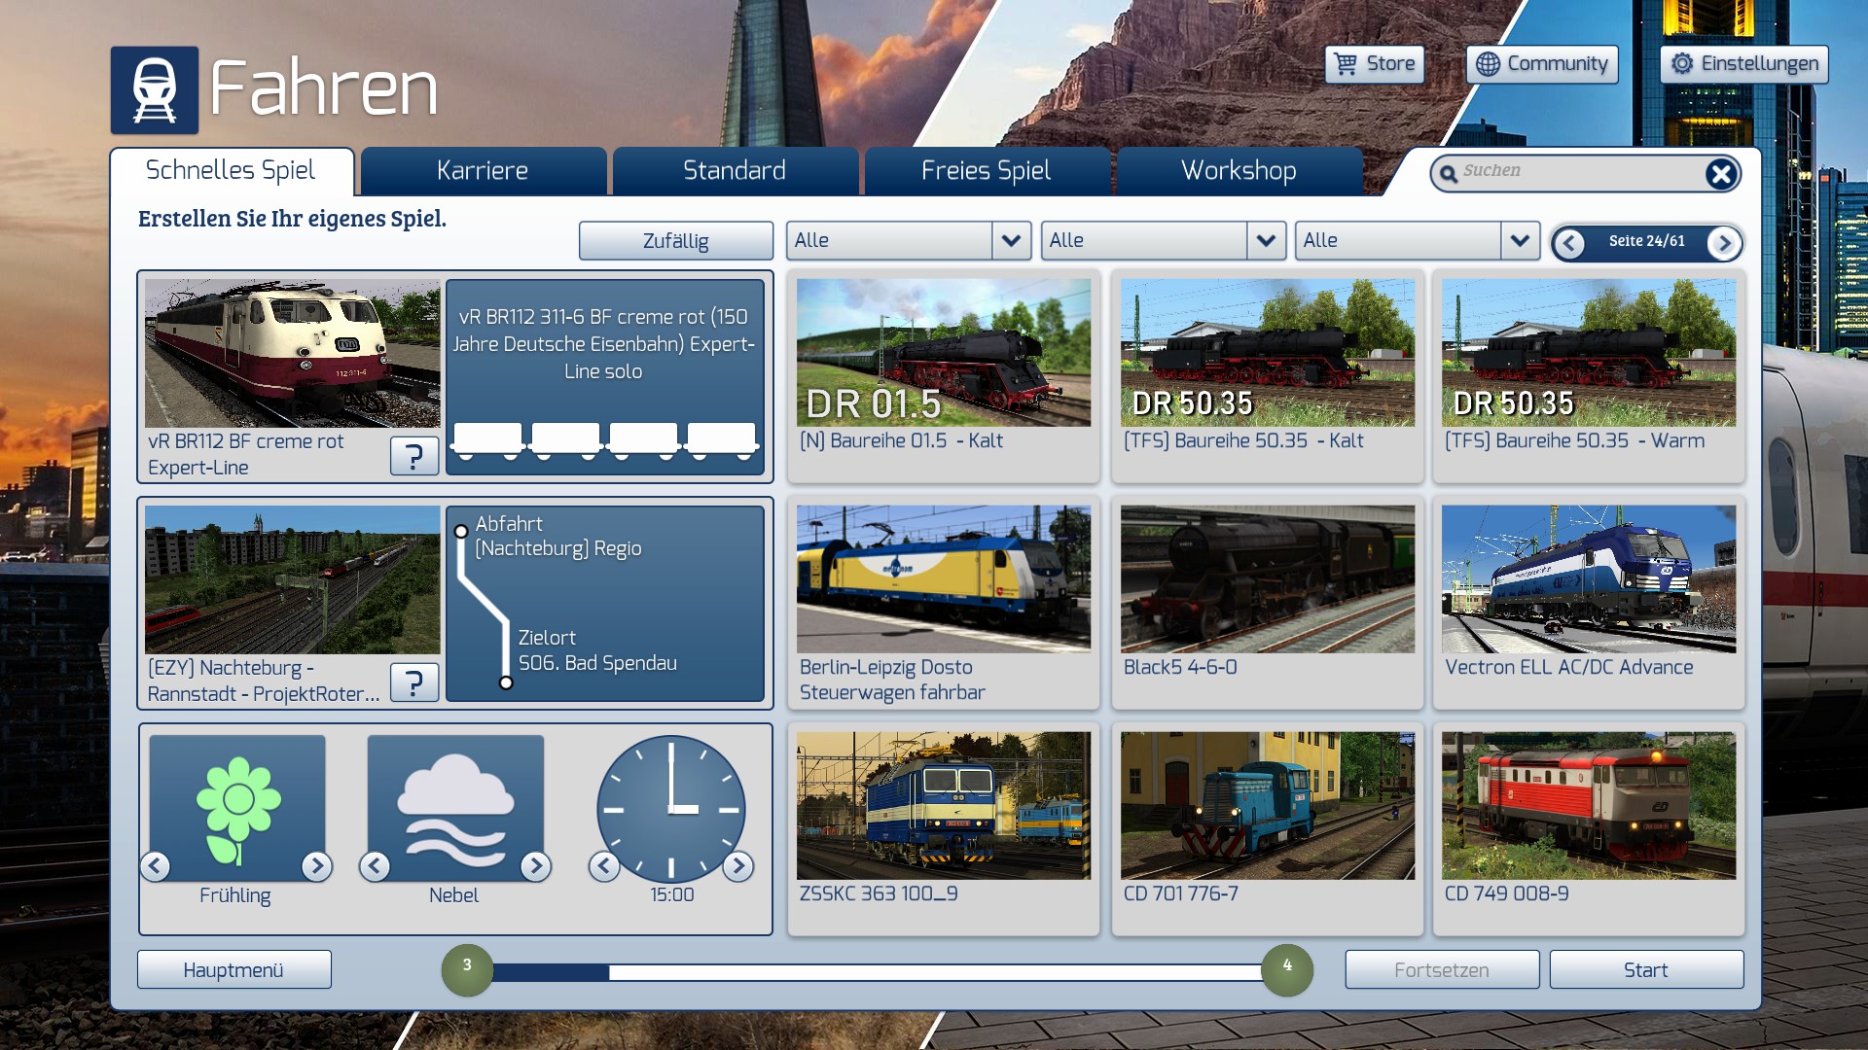Select the Vectron ELL AC/DC Advance thumbnail
Image resolution: width=1868 pixels, height=1050 pixels.
pos(1588,579)
